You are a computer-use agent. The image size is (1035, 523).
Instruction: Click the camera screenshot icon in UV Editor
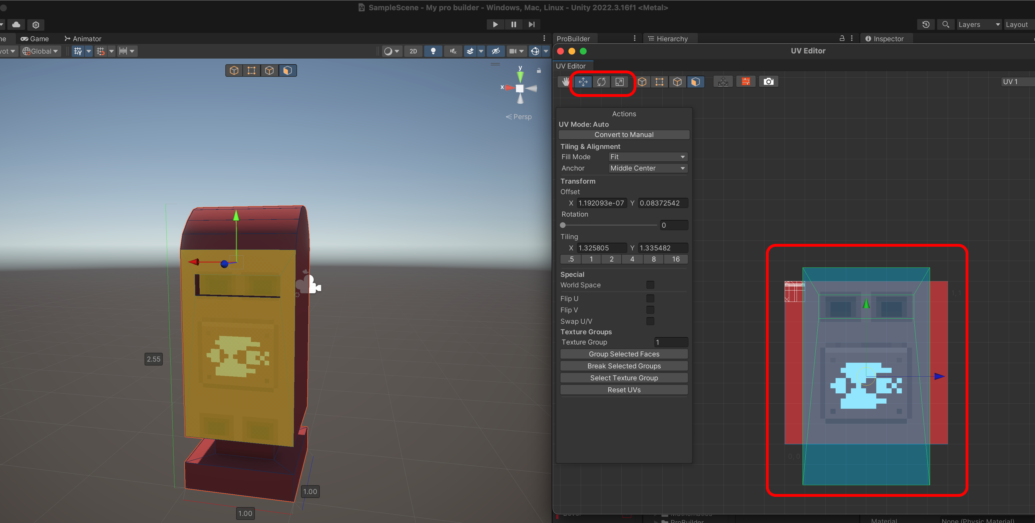click(x=768, y=82)
